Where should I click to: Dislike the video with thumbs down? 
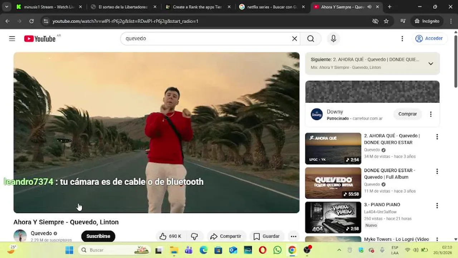click(x=194, y=236)
